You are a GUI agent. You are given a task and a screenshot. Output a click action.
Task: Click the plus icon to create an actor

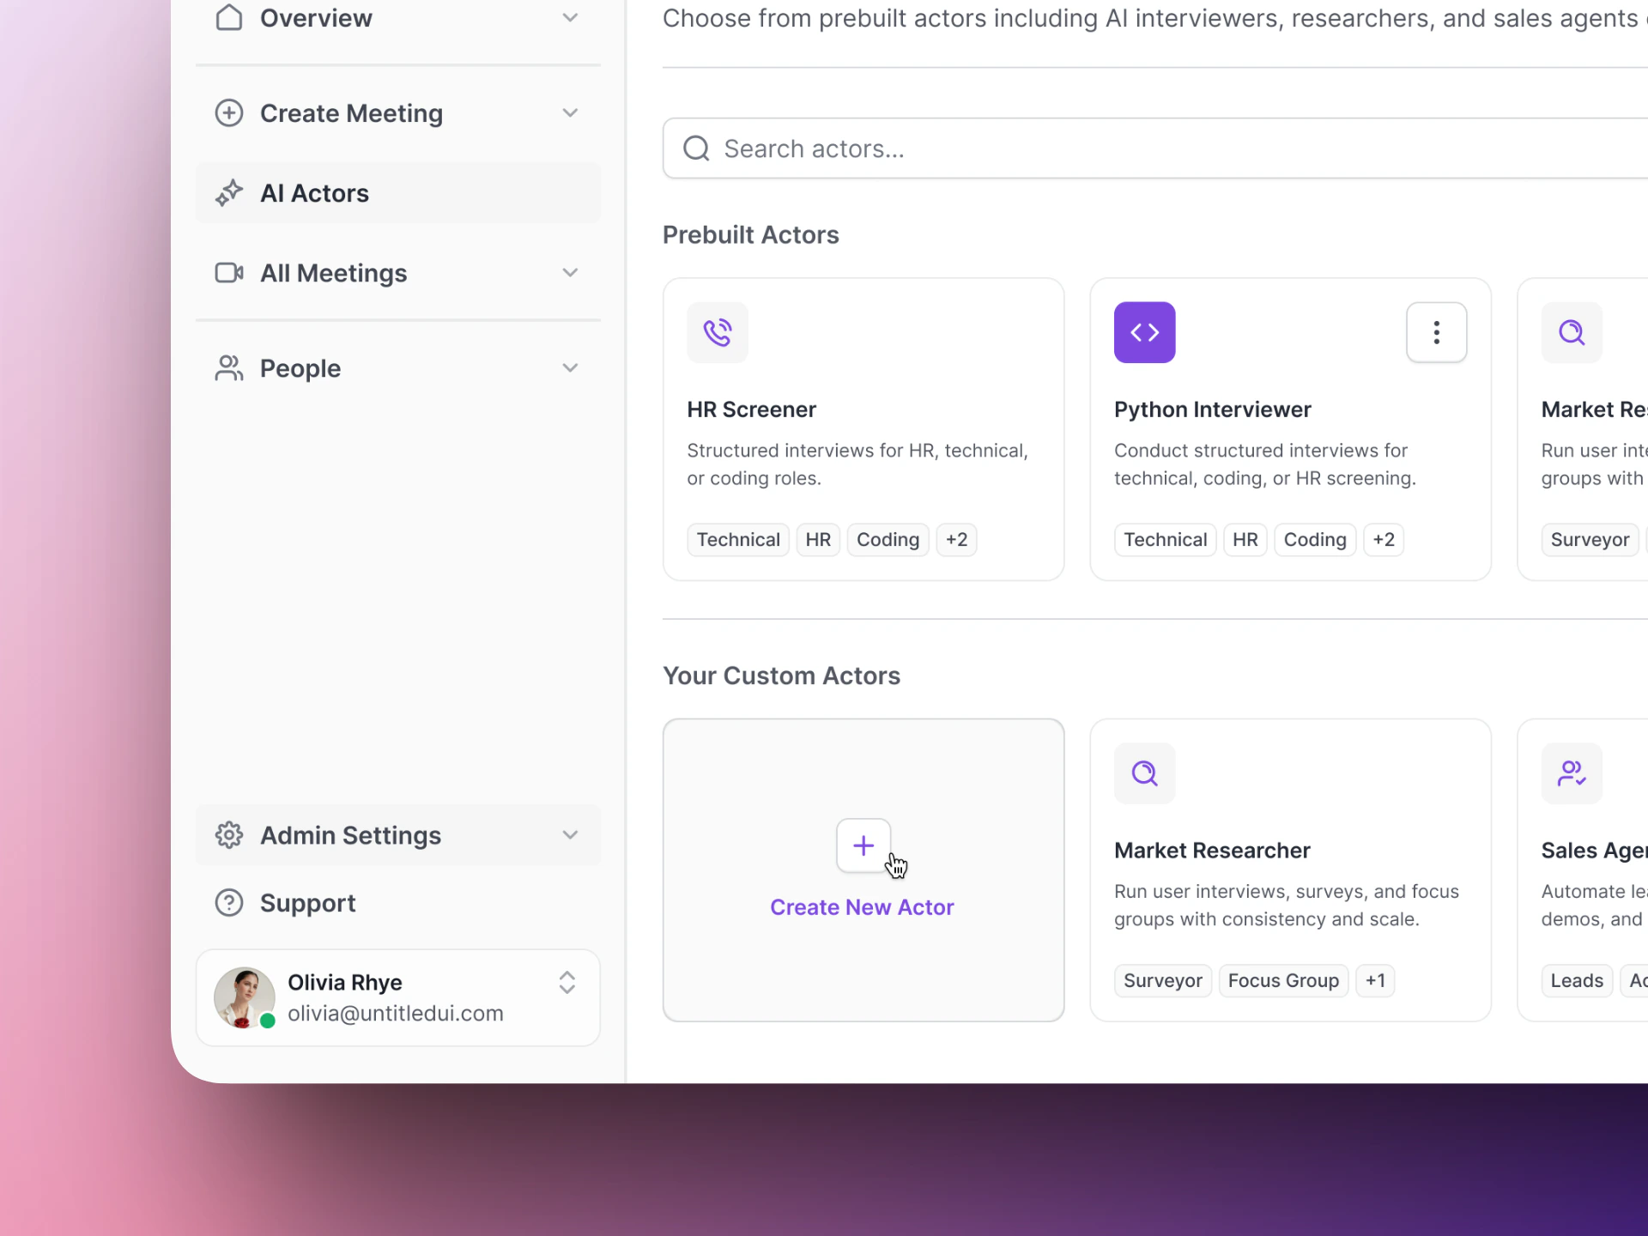pos(863,845)
